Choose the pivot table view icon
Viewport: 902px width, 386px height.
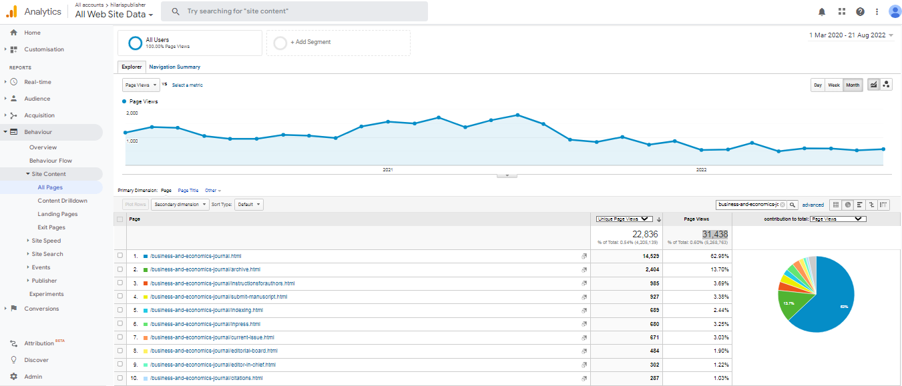click(884, 205)
